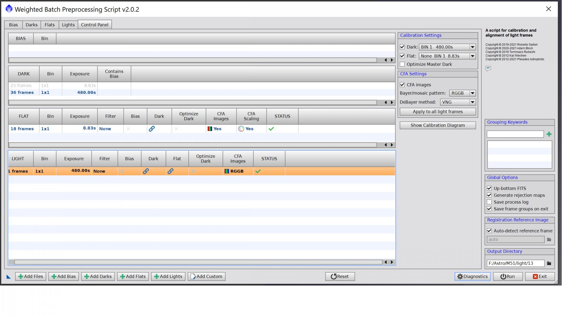Click the CFA Scaling circle icon in Flat row
The image size is (563, 316).
[241, 129]
